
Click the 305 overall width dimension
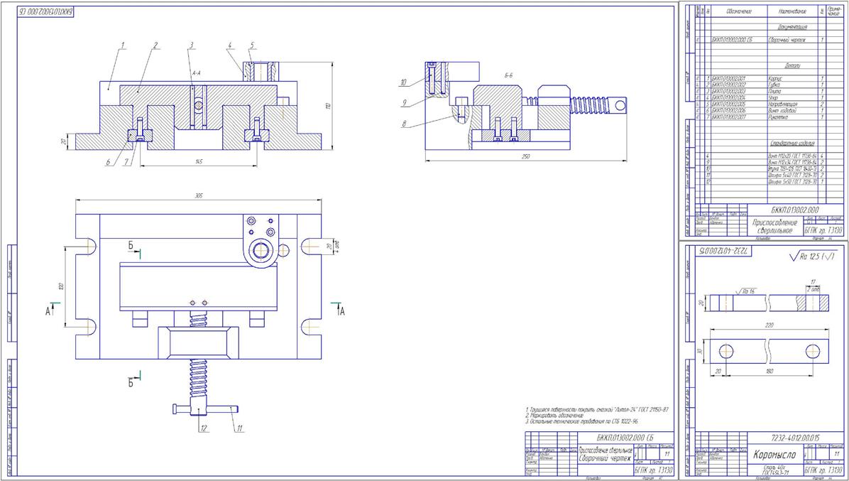tap(199, 195)
